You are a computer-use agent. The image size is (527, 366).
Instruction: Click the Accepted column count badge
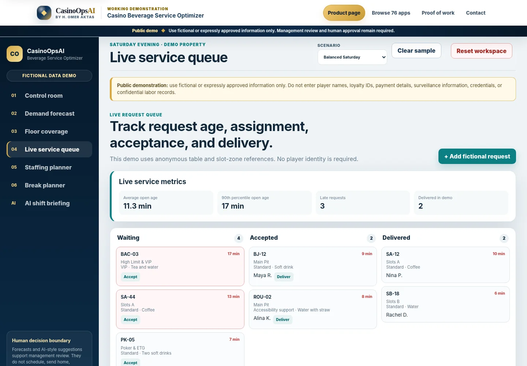point(371,238)
